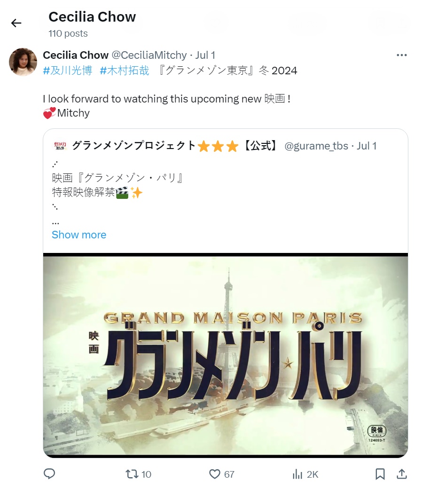The width and height of the screenshot is (422, 488).
Task: Open quoted tweet's Jul 1 timestamp
Action: click(367, 146)
